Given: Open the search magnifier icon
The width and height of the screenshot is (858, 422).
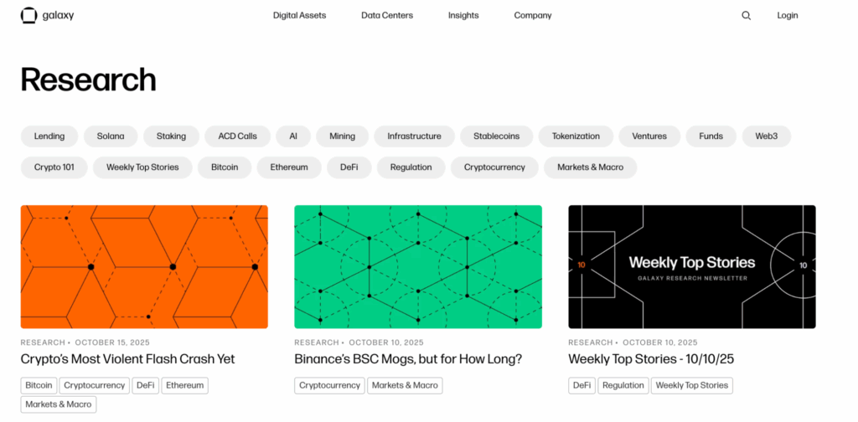Looking at the screenshot, I should click(747, 15).
